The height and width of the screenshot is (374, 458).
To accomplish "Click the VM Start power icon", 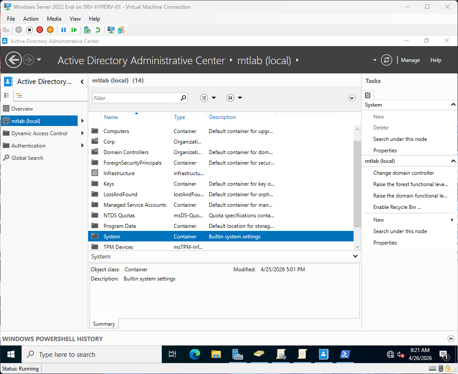I will tap(19, 30).
